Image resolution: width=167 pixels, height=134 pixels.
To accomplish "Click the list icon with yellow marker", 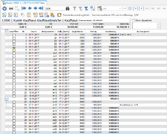I will tap(35, 15).
